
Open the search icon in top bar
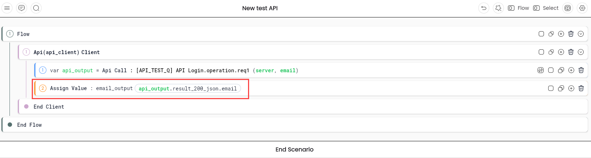point(36,8)
